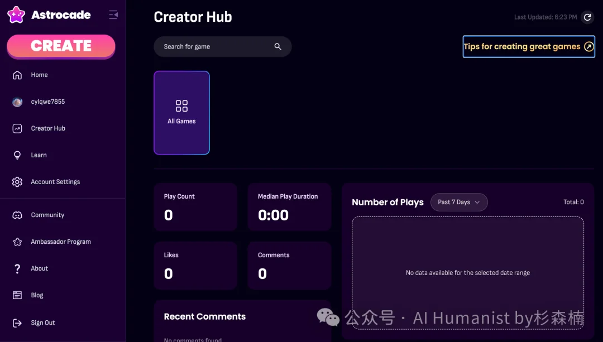This screenshot has width=603, height=342.
Task: Click the Creator Hub chart icon
Action: (x=17, y=128)
